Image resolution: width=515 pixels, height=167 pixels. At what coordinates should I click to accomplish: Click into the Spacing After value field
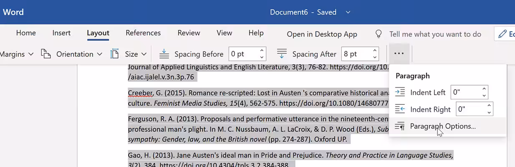pos(356,54)
